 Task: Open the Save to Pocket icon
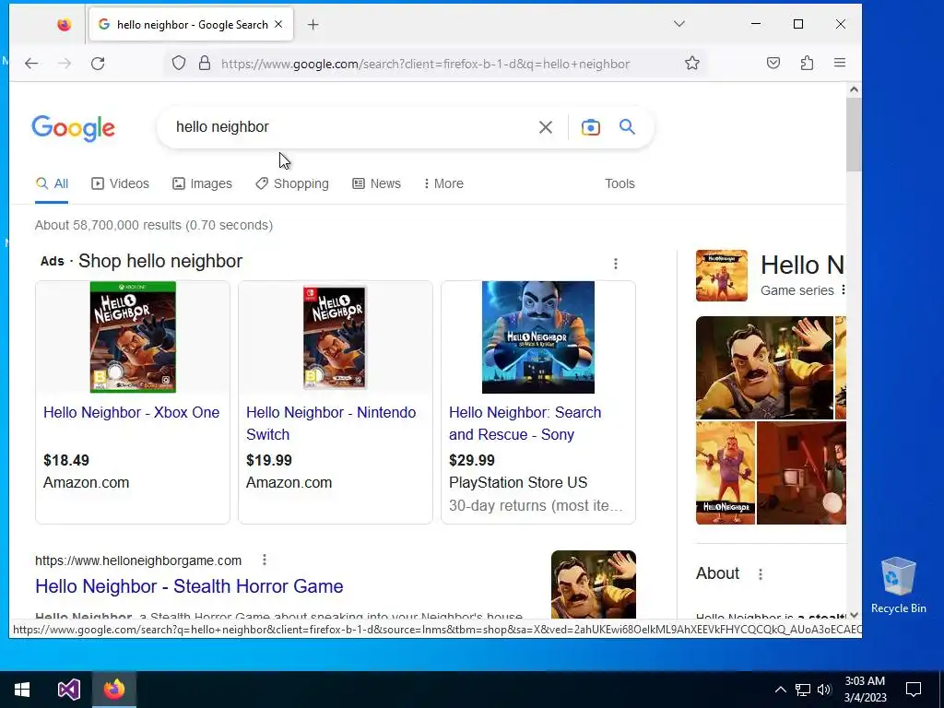coord(773,64)
